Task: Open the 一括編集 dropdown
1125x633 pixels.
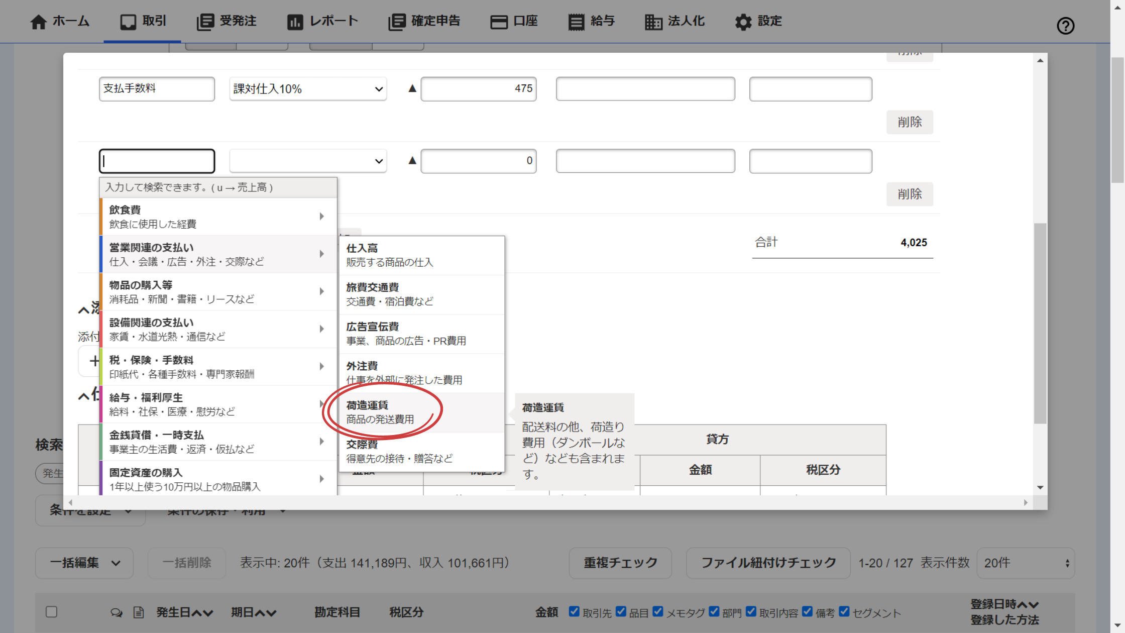Action: click(x=84, y=563)
